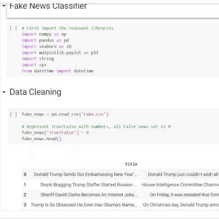Click the 'title' column header

coord(131,164)
